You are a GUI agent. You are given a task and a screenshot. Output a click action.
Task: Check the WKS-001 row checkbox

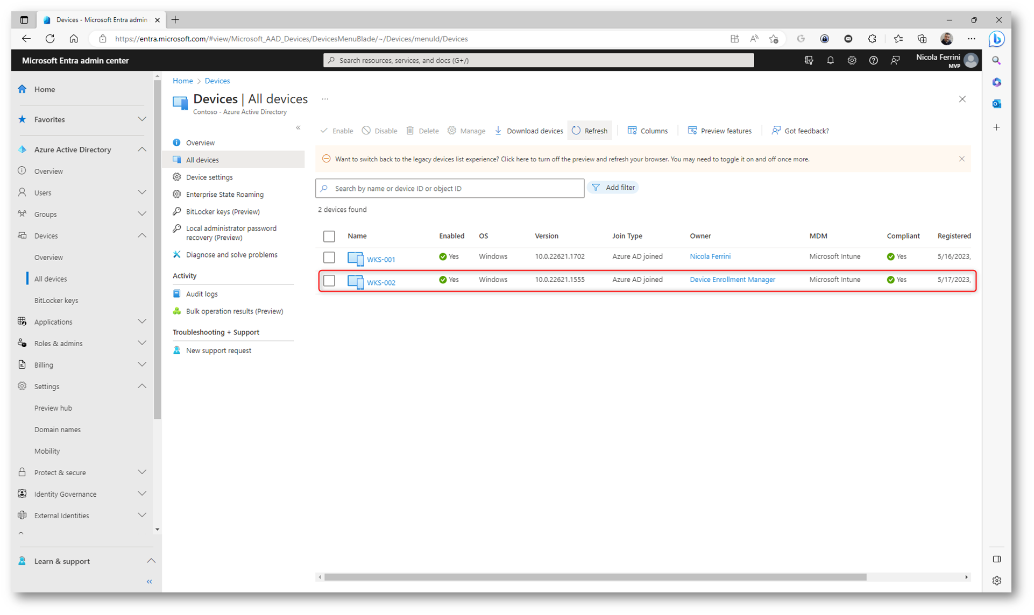tap(329, 258)
